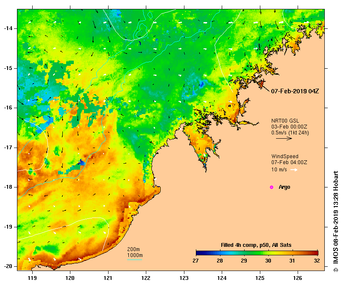Click the "03-Feb 00:00Z" date text
The image size is (343, 285).
(x=289, y=127)
